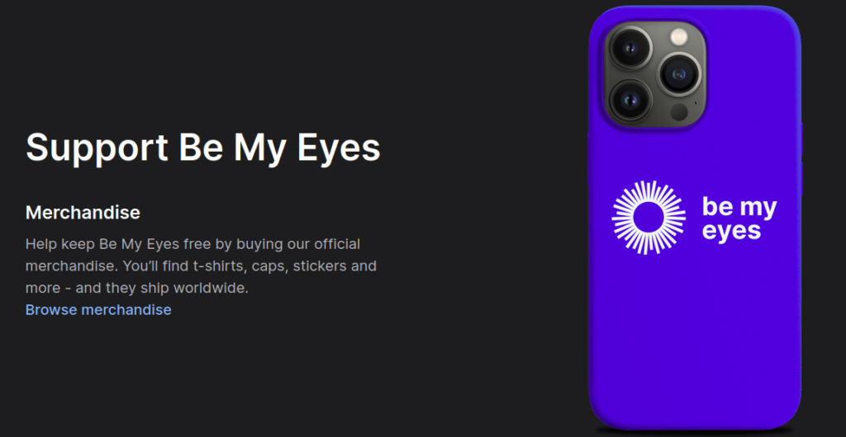Click the Support Be My Eyes heading
The image size is (846, 437).
[x=203, y=148]
